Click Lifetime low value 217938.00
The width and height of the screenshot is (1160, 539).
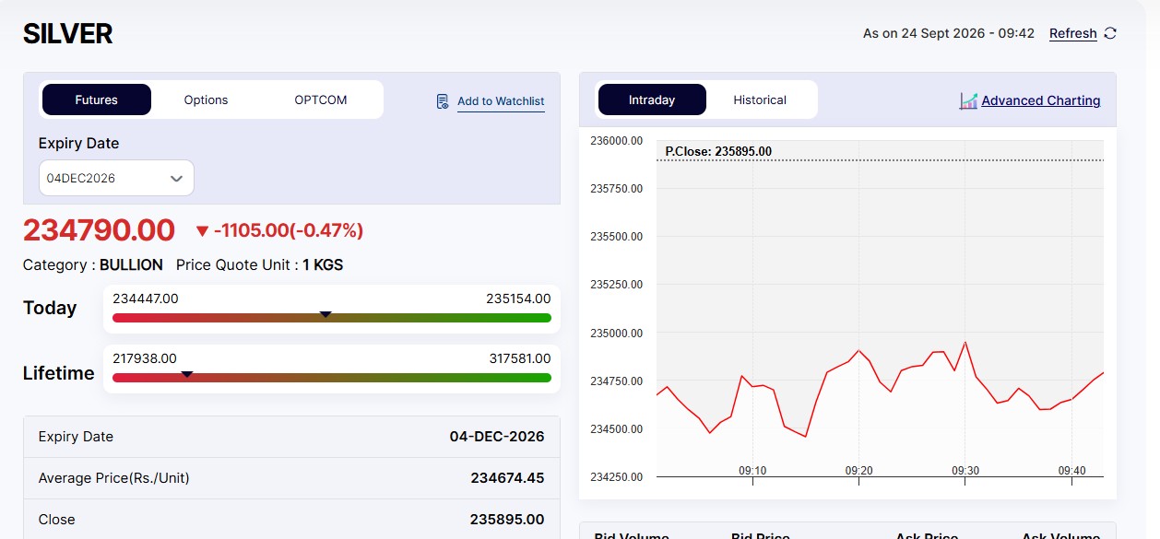pyautogui.click(x=145, y=358)
